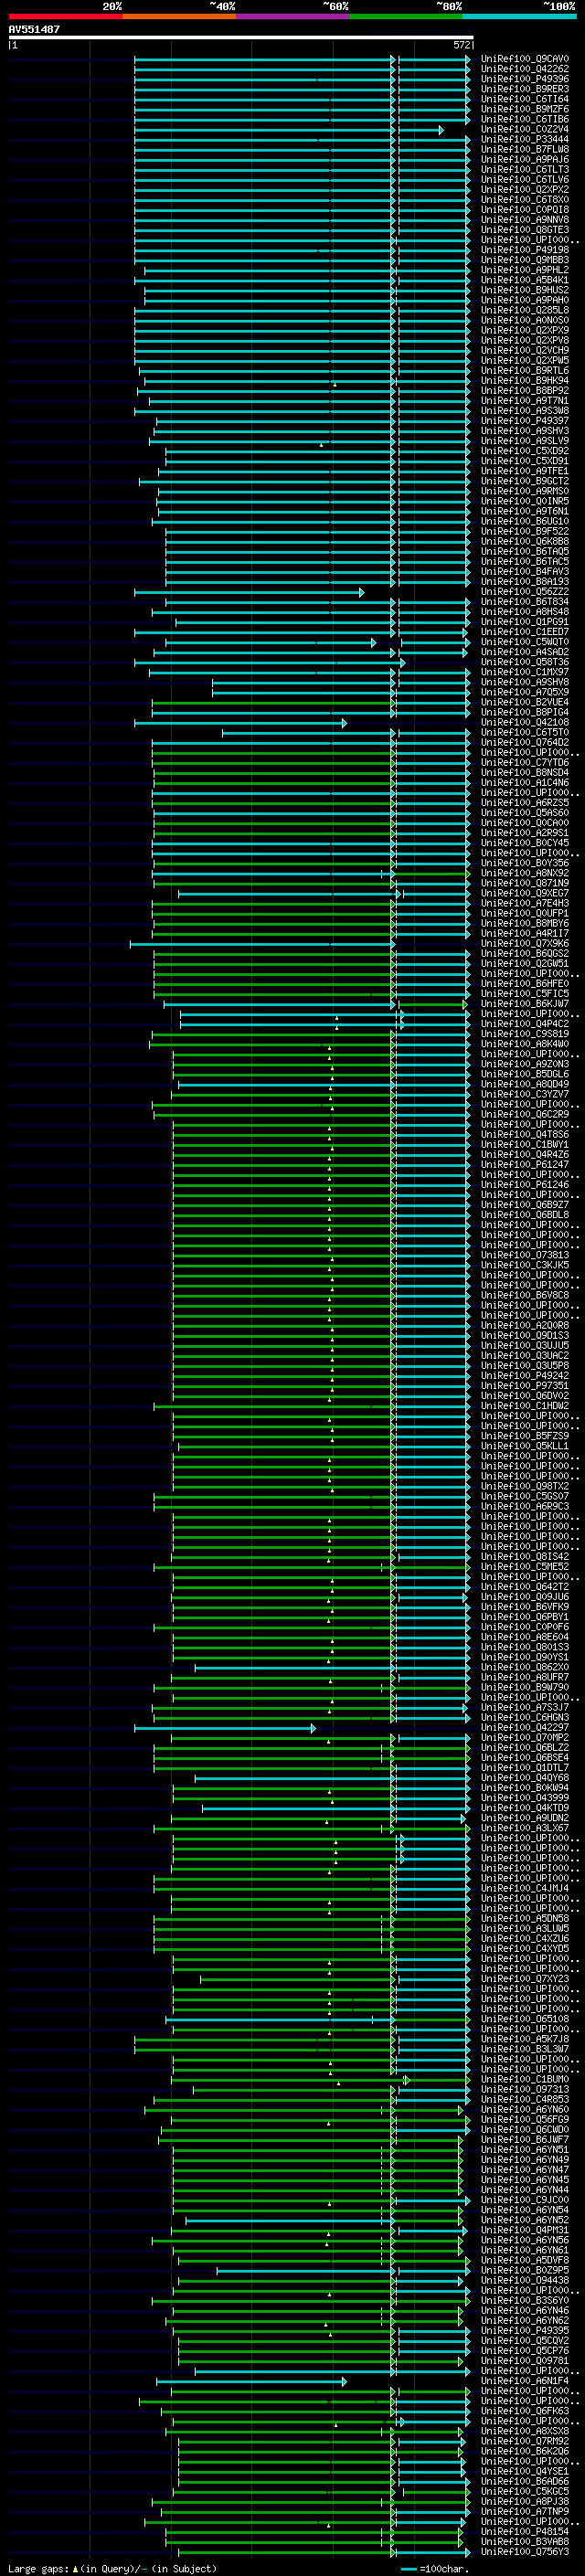The height and width of the screenshot is (2576, 585).
Task: Select the UniRef100_Q42262 hit label
Action: (525, 69)
